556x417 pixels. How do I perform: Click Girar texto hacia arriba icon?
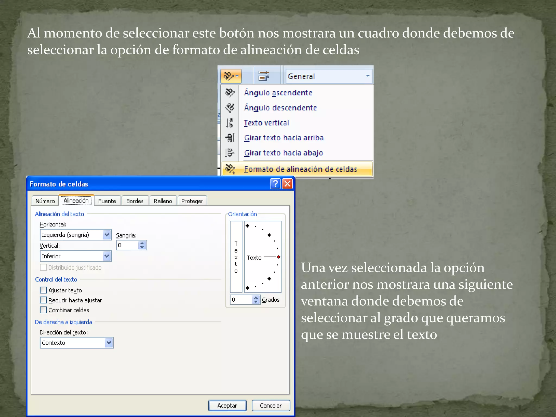tap(230, 138)
